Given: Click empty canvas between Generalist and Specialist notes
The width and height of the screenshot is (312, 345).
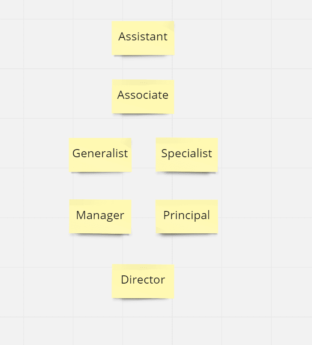Looking at the screenshot, I should point(144,155).
